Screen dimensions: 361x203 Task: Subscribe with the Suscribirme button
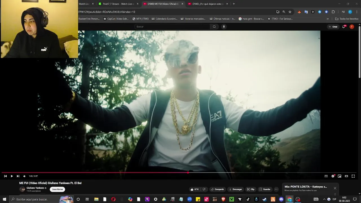[x=57, y=189]
